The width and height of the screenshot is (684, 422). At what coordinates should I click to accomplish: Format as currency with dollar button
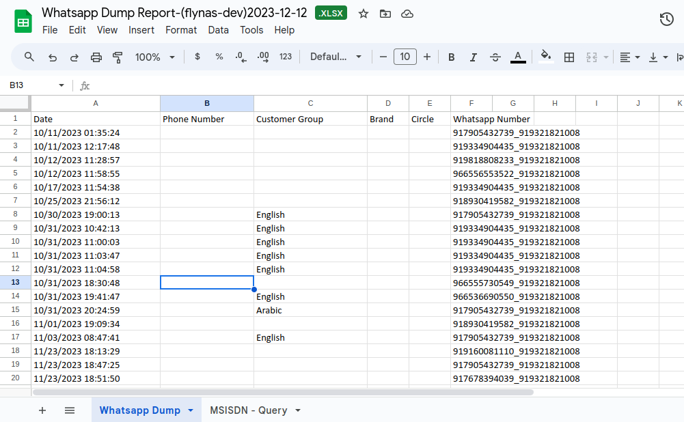(x=197, y=57)
